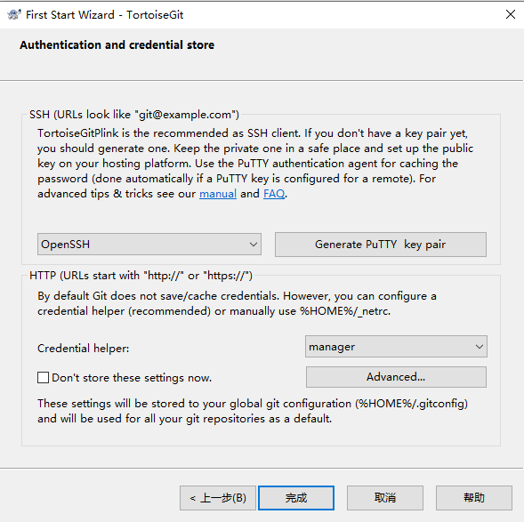Click the Authentication and credential store heading
This screenshot has height=522, width=524.
click(x=117, y=44)
